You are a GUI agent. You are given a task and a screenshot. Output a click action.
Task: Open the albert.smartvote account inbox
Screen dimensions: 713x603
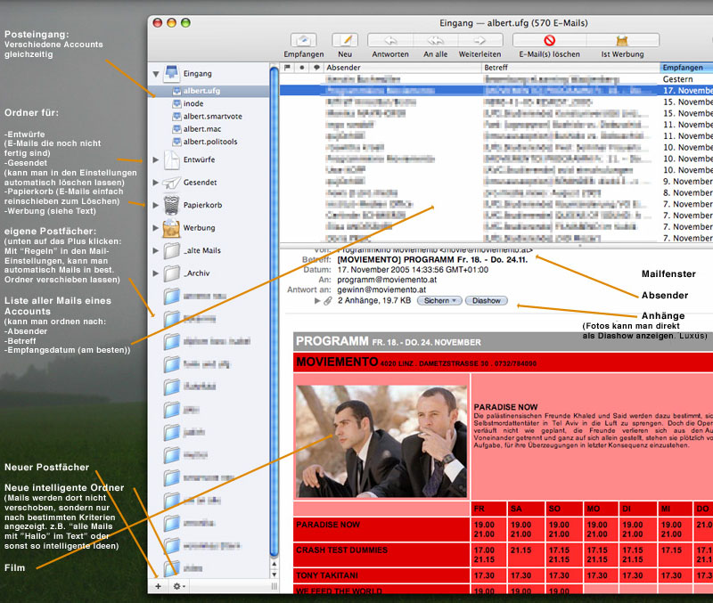(x=212, y=117)
